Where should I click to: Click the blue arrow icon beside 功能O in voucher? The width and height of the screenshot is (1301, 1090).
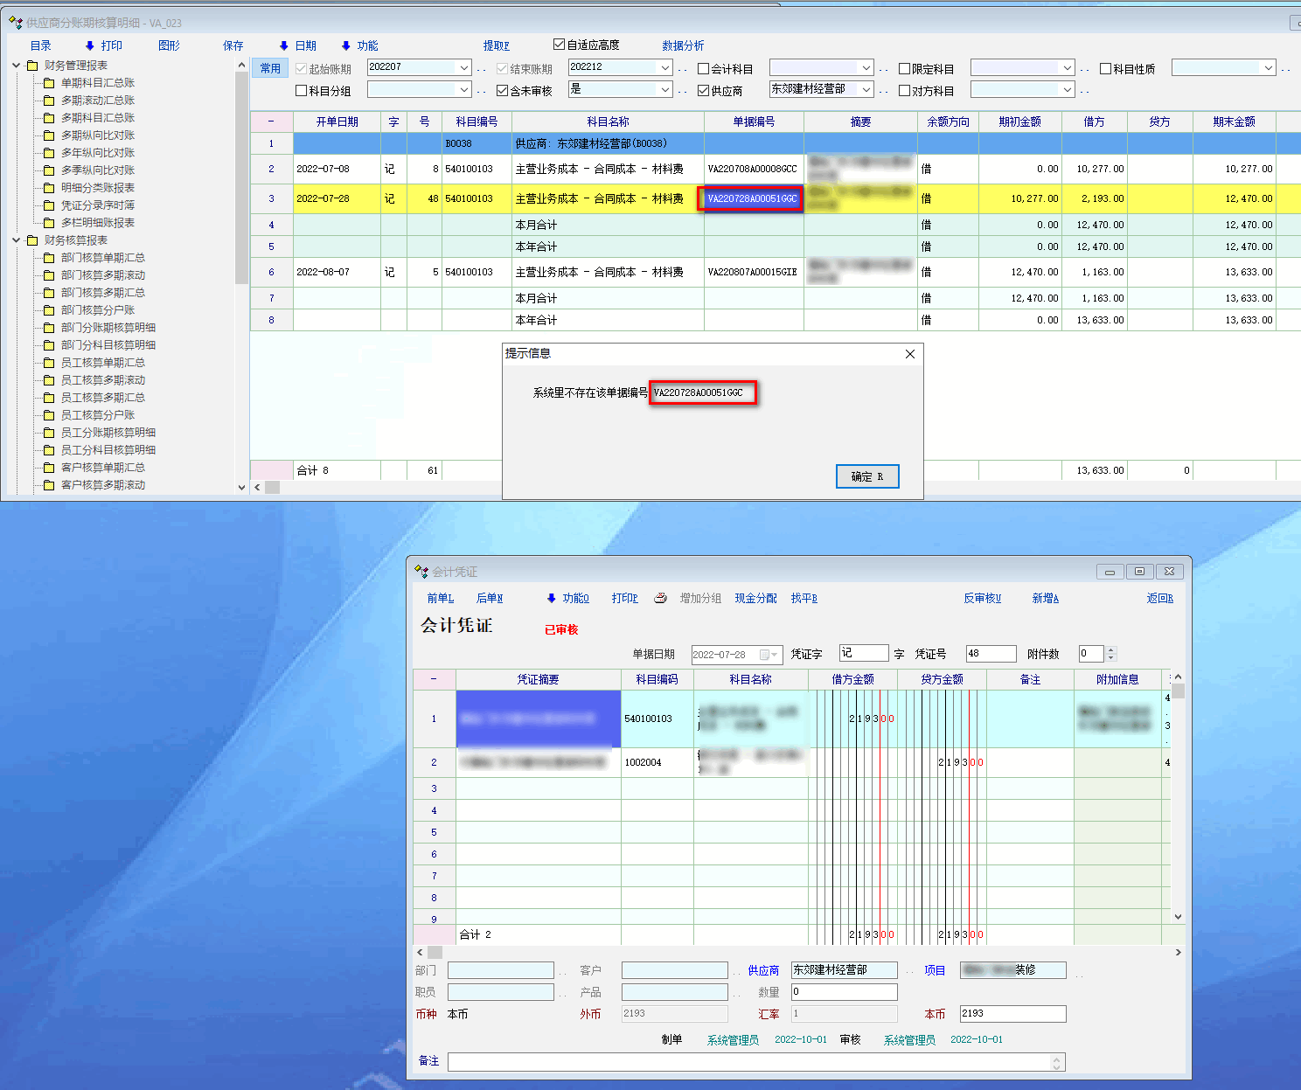[551, 598]
